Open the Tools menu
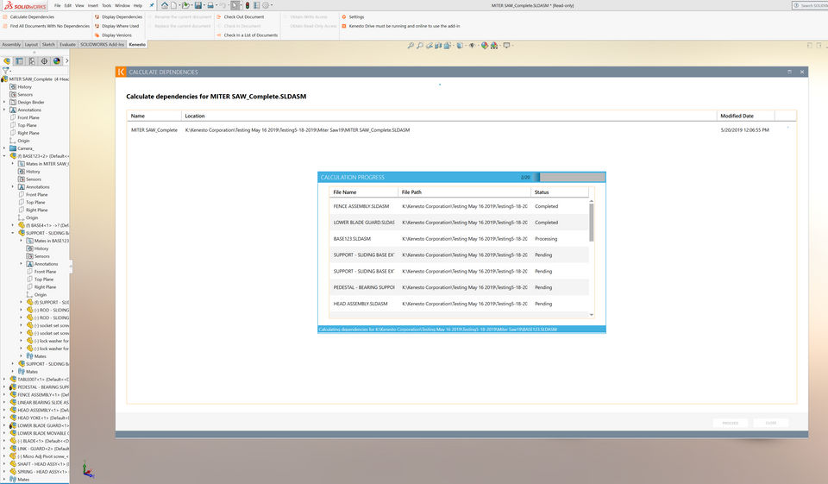The width and height of the screenshot is (828, 484). pos(107,5)
